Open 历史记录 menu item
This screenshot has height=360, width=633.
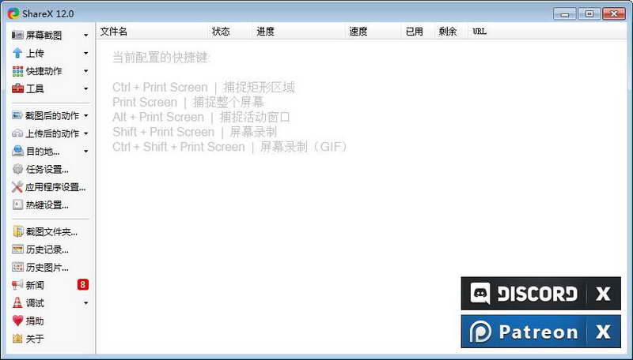[40, 249]
